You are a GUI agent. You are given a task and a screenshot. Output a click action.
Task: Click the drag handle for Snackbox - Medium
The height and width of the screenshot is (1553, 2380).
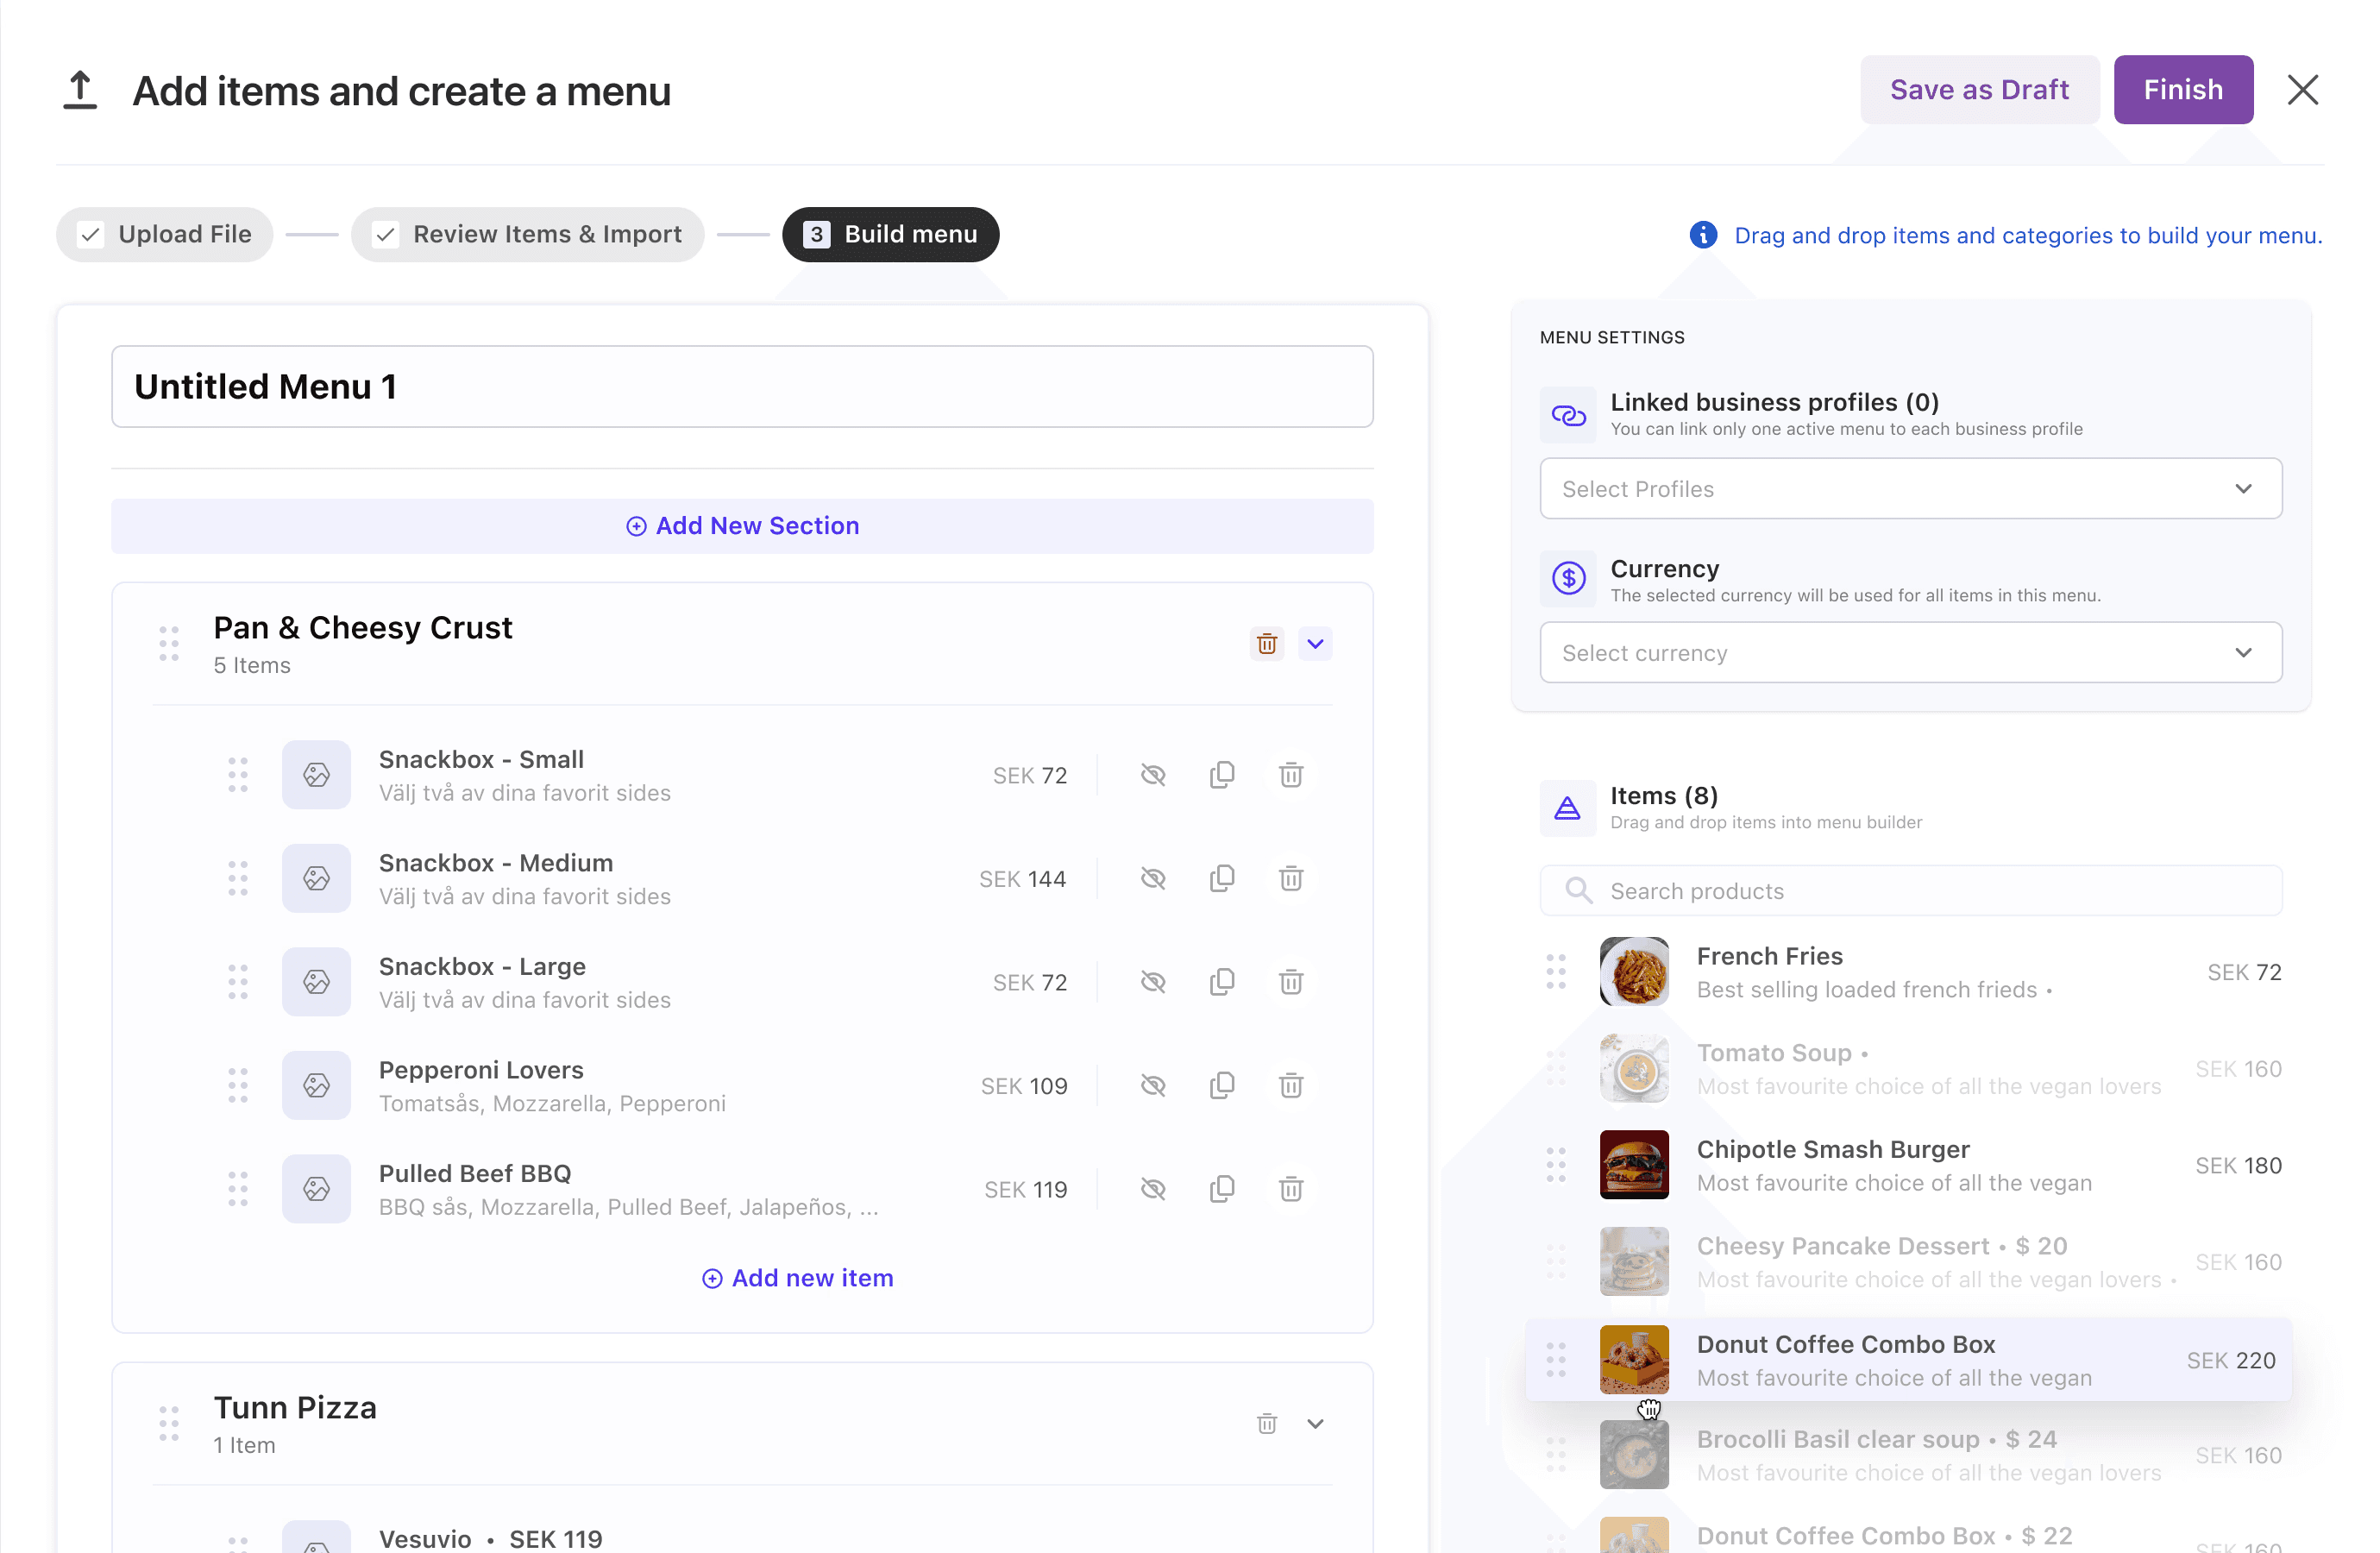(237, 879)
